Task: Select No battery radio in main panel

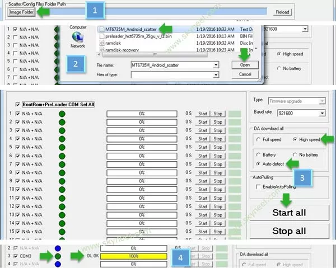Action: (295, 155)
